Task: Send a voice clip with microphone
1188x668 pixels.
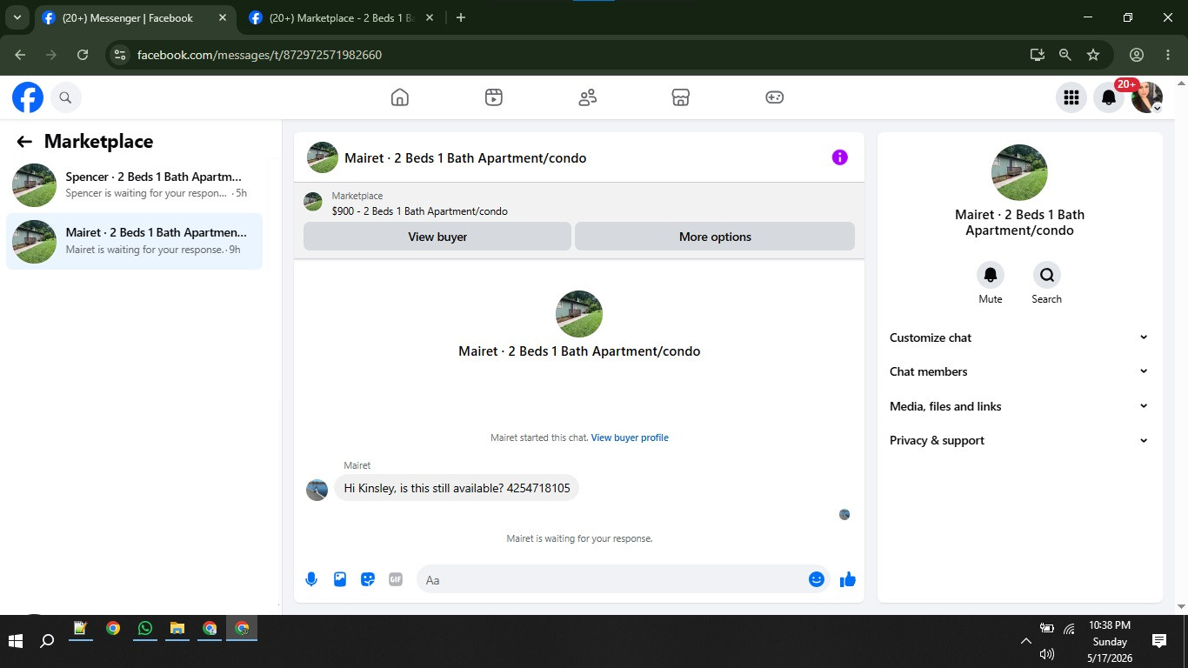Action: 311,579
